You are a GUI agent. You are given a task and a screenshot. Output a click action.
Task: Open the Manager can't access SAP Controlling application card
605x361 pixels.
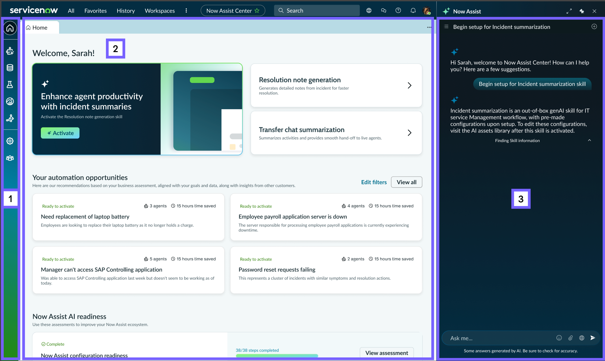[129, 270]
